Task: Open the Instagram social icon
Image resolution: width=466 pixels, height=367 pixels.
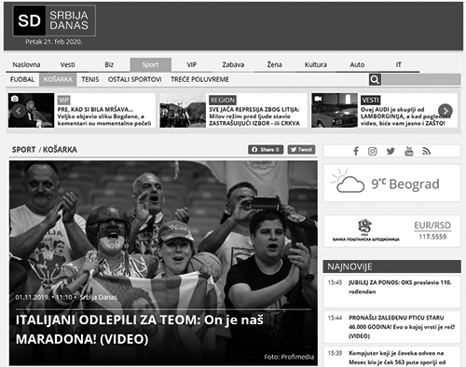Action: coord(373,151)
